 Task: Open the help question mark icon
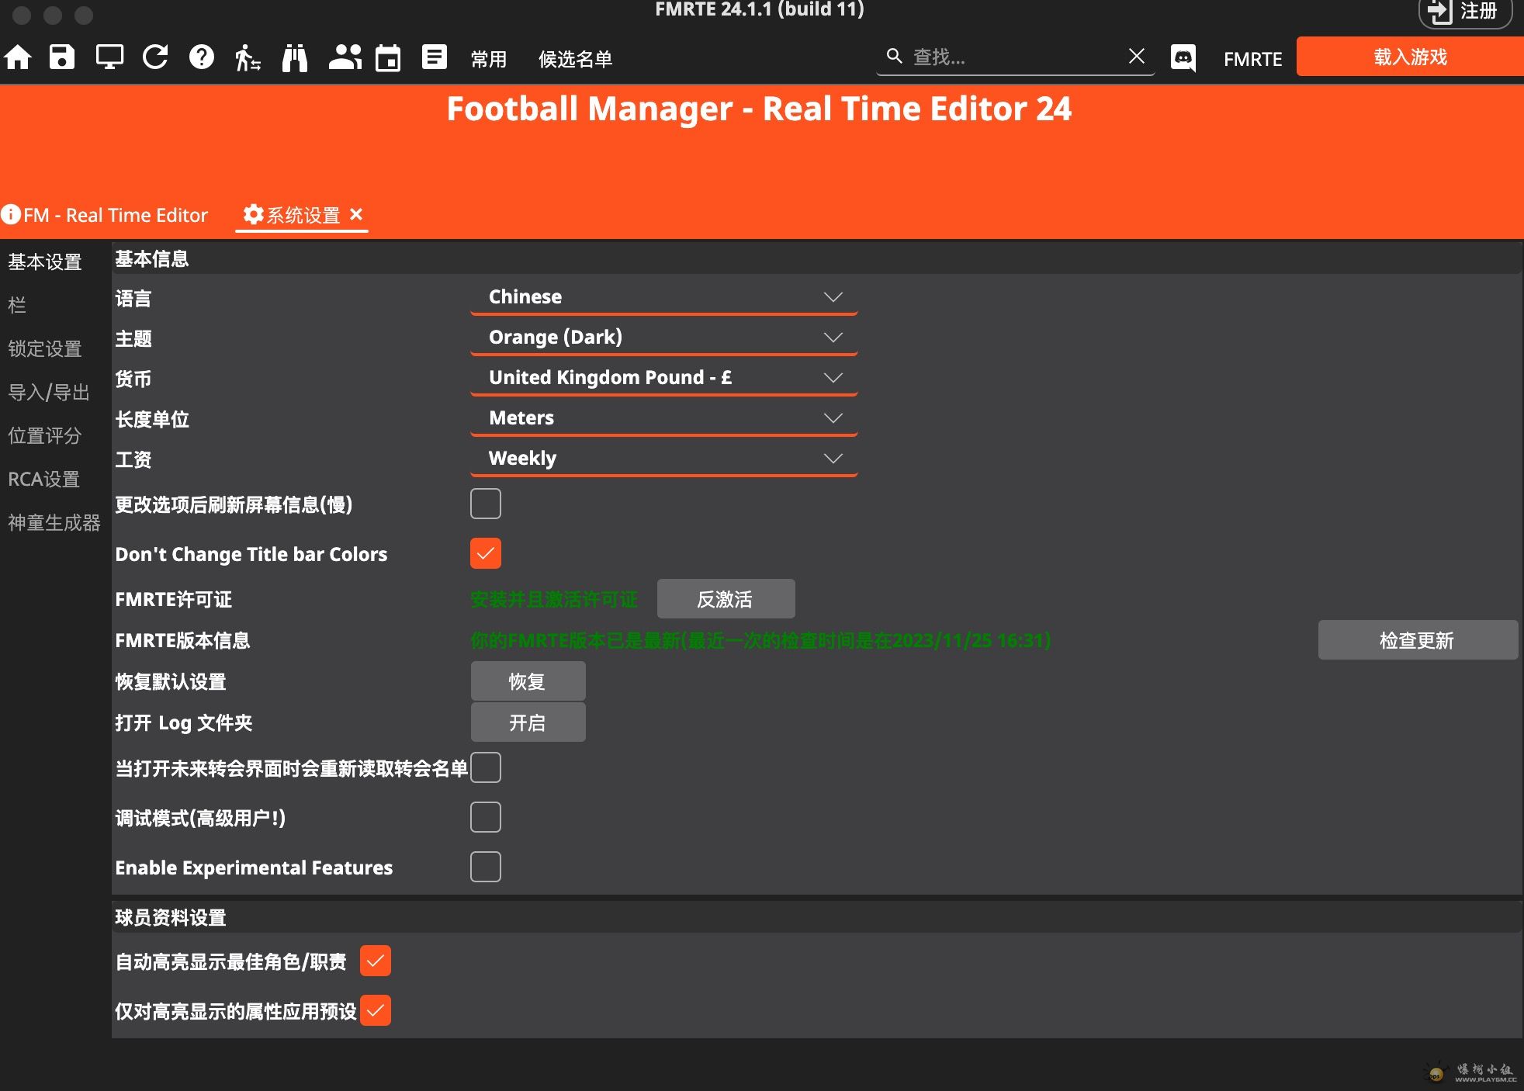click(202, 57)
